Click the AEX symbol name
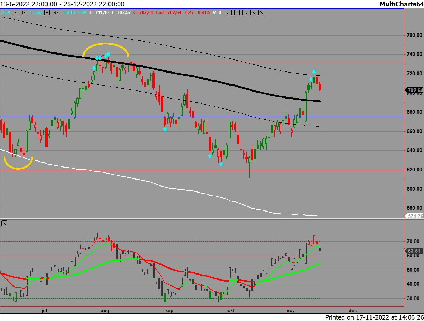Viewport: 424px width, 321px height. tap(6, 12)
